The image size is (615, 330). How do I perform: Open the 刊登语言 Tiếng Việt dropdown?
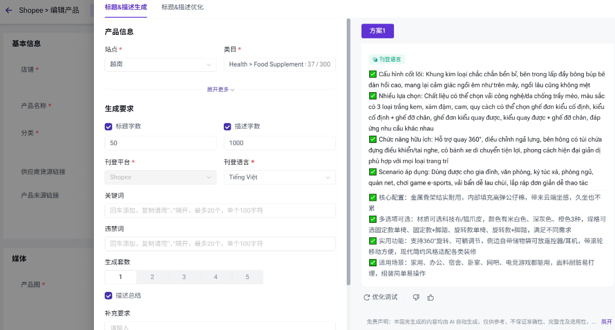280,178
